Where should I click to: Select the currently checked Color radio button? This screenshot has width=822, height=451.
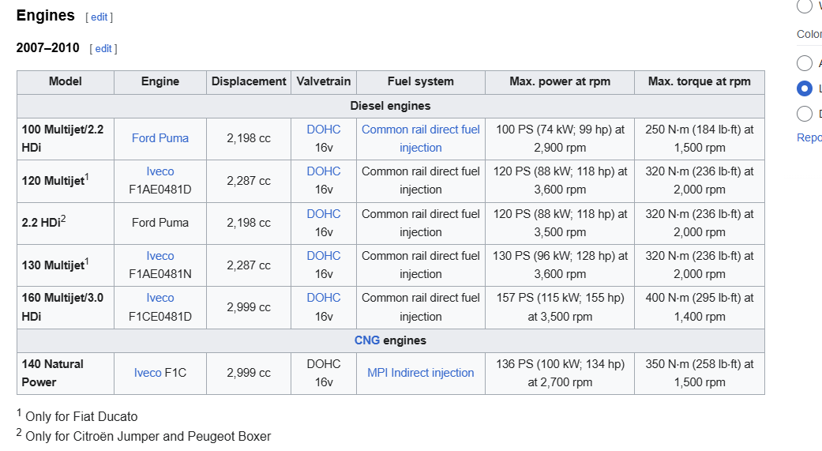805,88
